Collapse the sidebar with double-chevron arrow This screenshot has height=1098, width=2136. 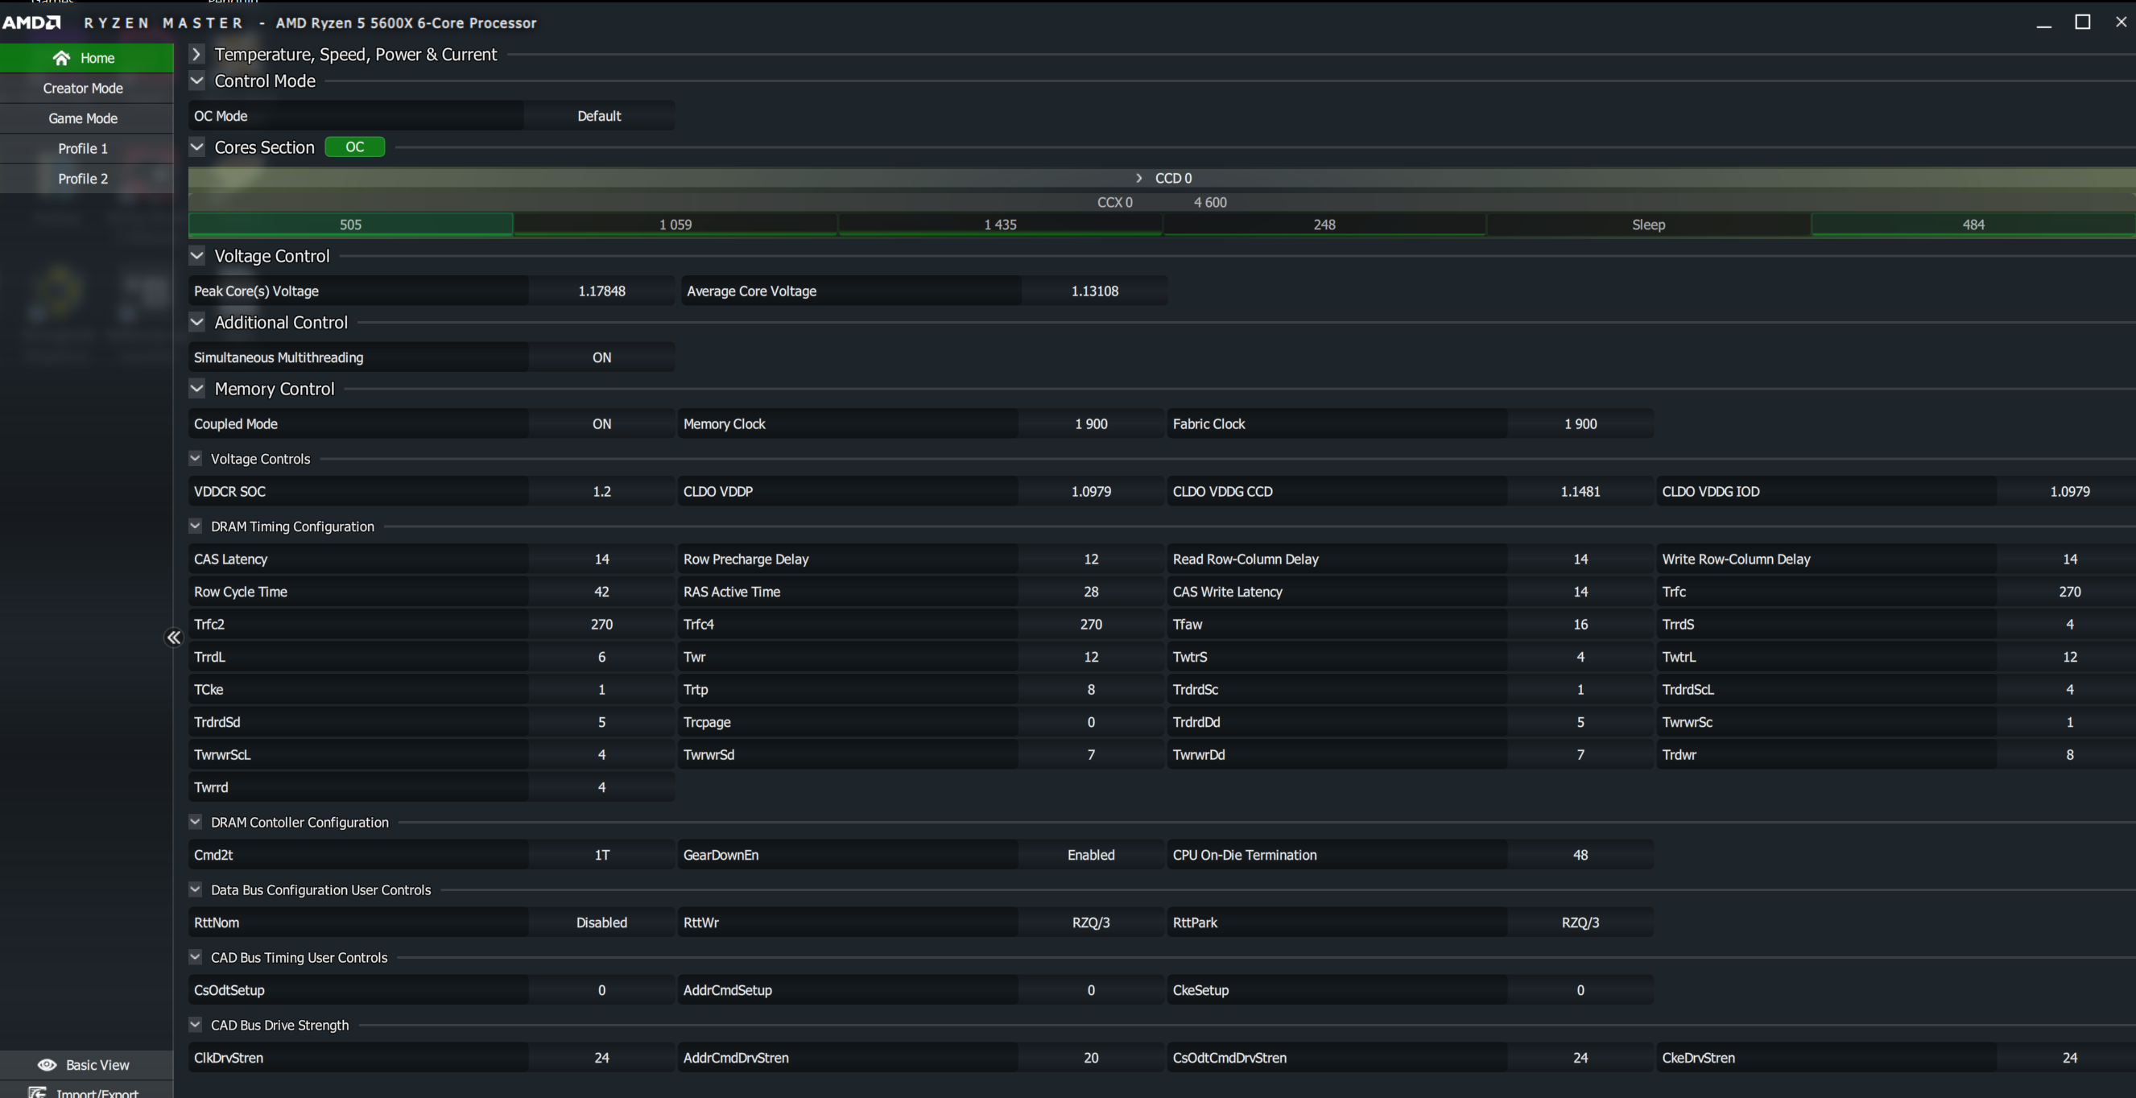click(173, 637)
